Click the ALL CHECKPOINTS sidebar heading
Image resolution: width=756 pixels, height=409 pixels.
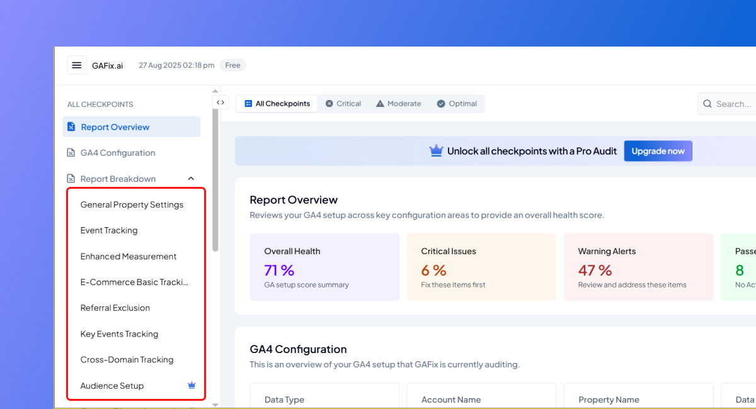100,104
